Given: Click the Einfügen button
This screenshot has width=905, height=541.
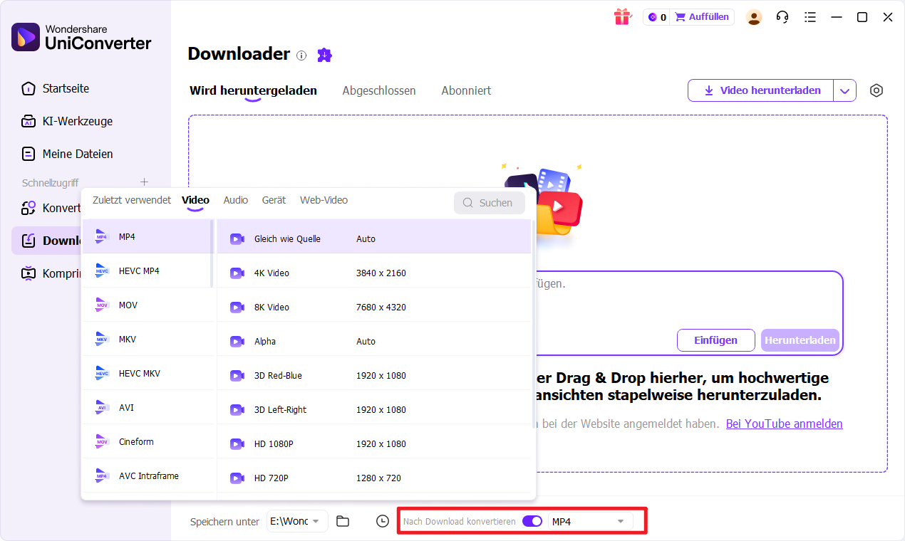Looking at the screenshot, I should pos(715,340).
